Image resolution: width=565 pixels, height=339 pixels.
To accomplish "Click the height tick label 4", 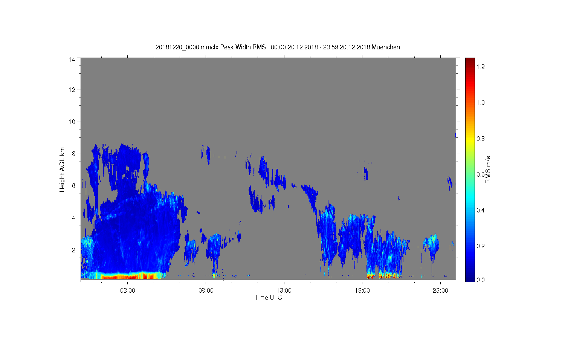I will (73, 218).
